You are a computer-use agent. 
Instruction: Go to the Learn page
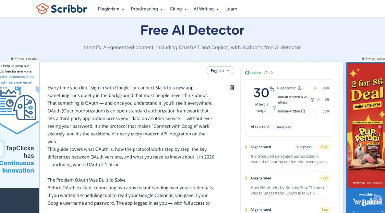click(x=231, y=9)
